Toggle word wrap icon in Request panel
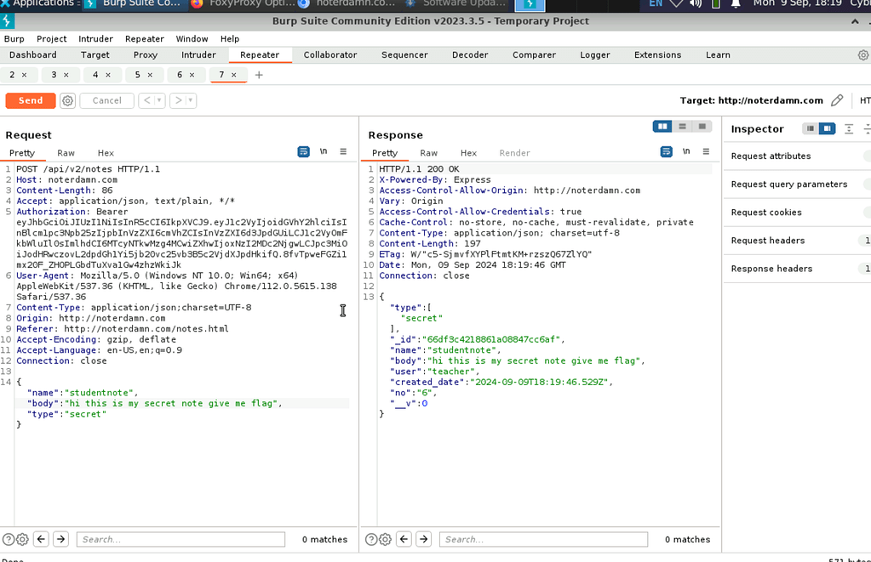871x562 pixels. coord(303,152)
